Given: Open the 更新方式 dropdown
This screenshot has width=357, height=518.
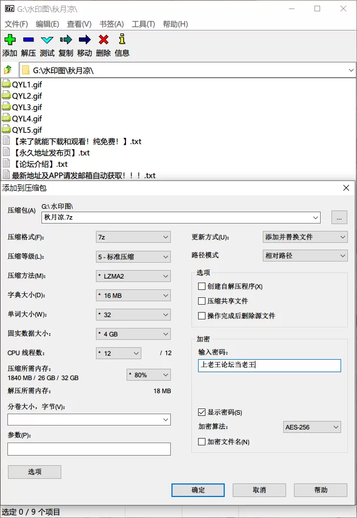Looking at the screenshot, I should point(305,237).
